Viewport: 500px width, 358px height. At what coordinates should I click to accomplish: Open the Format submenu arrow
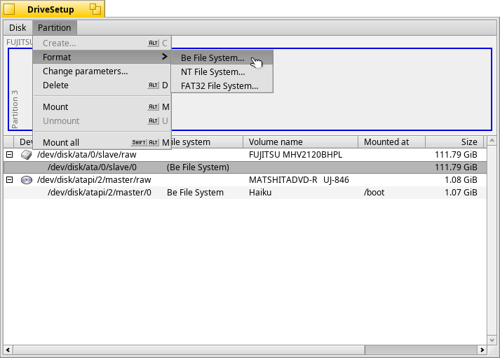[163, 57]
